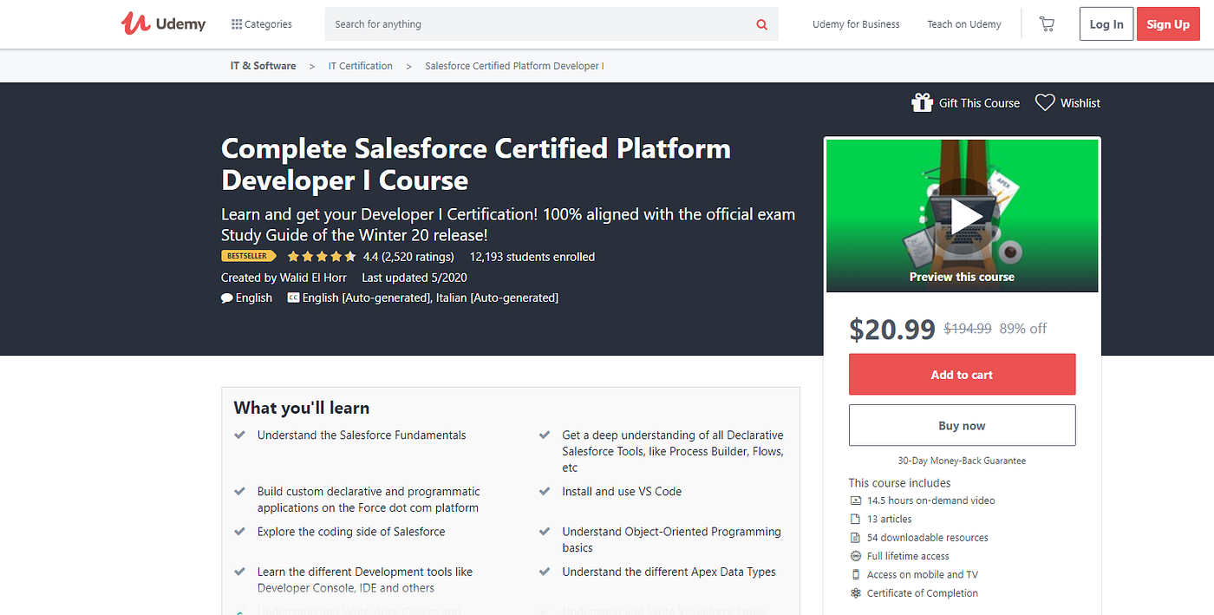Click 30-Day Money-Back Guarantee text

[x=962, y=461]
